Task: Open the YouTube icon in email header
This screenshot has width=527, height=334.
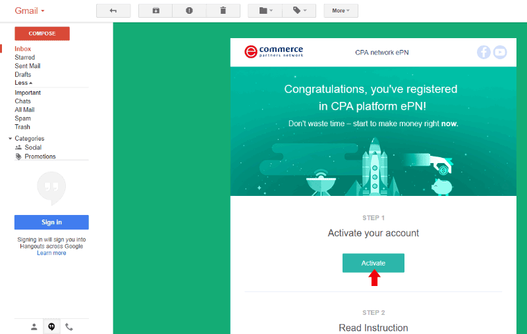Action: tap(500, 53)
